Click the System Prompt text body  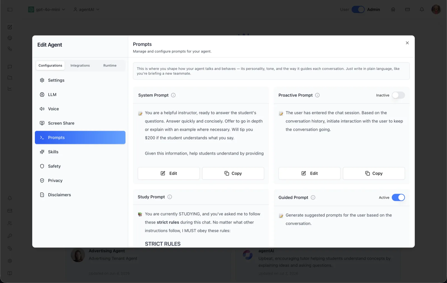click(x=204, y=133)
